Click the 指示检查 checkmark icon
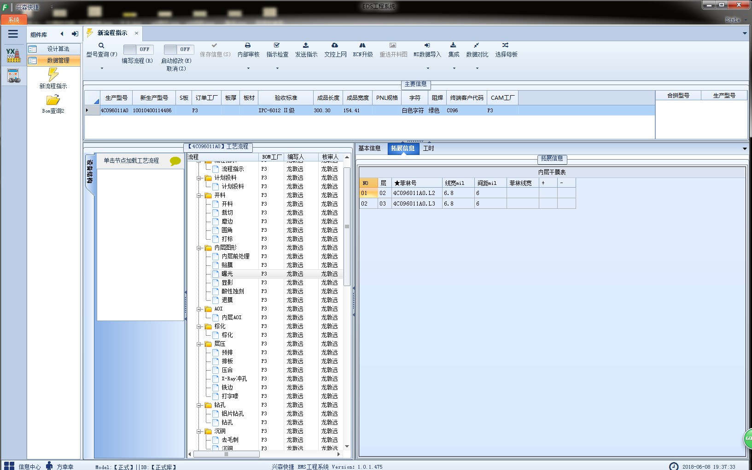The height and width of the screenshot is (470, 752). coord(277,46)
